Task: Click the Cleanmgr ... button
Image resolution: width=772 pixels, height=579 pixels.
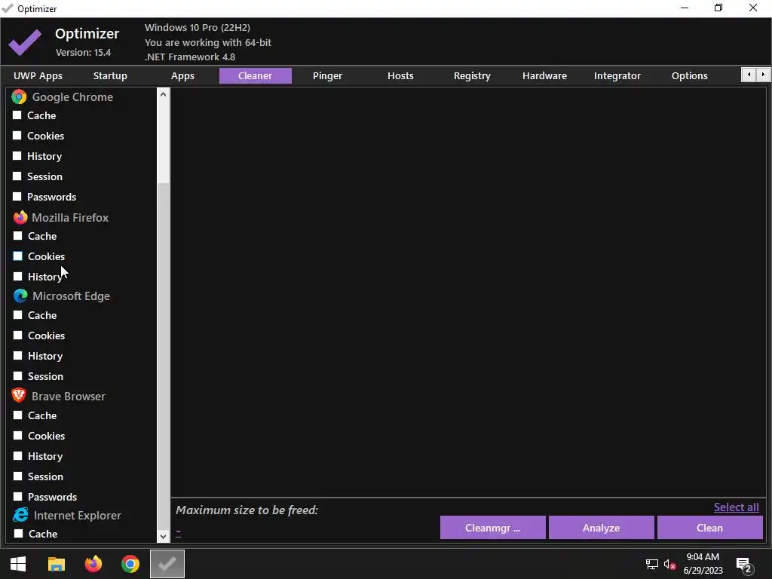Action: [492, 528]
